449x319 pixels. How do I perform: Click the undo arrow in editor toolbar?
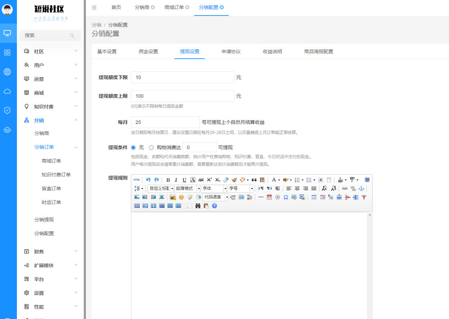coord(148,180)
